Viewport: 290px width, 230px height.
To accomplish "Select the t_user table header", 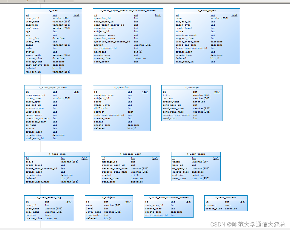I will coord(53,11).
